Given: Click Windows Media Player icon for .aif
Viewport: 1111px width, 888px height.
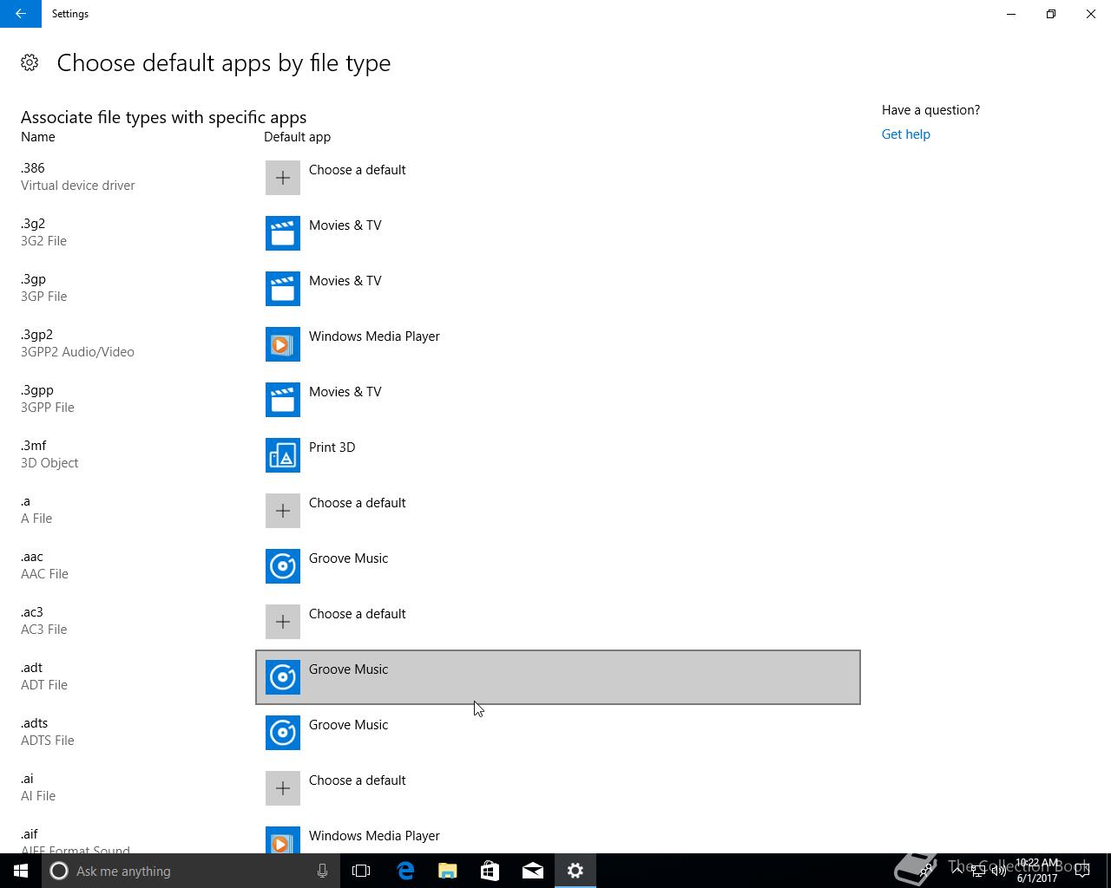Looking at the screenshot, I should tap(283, 839).
